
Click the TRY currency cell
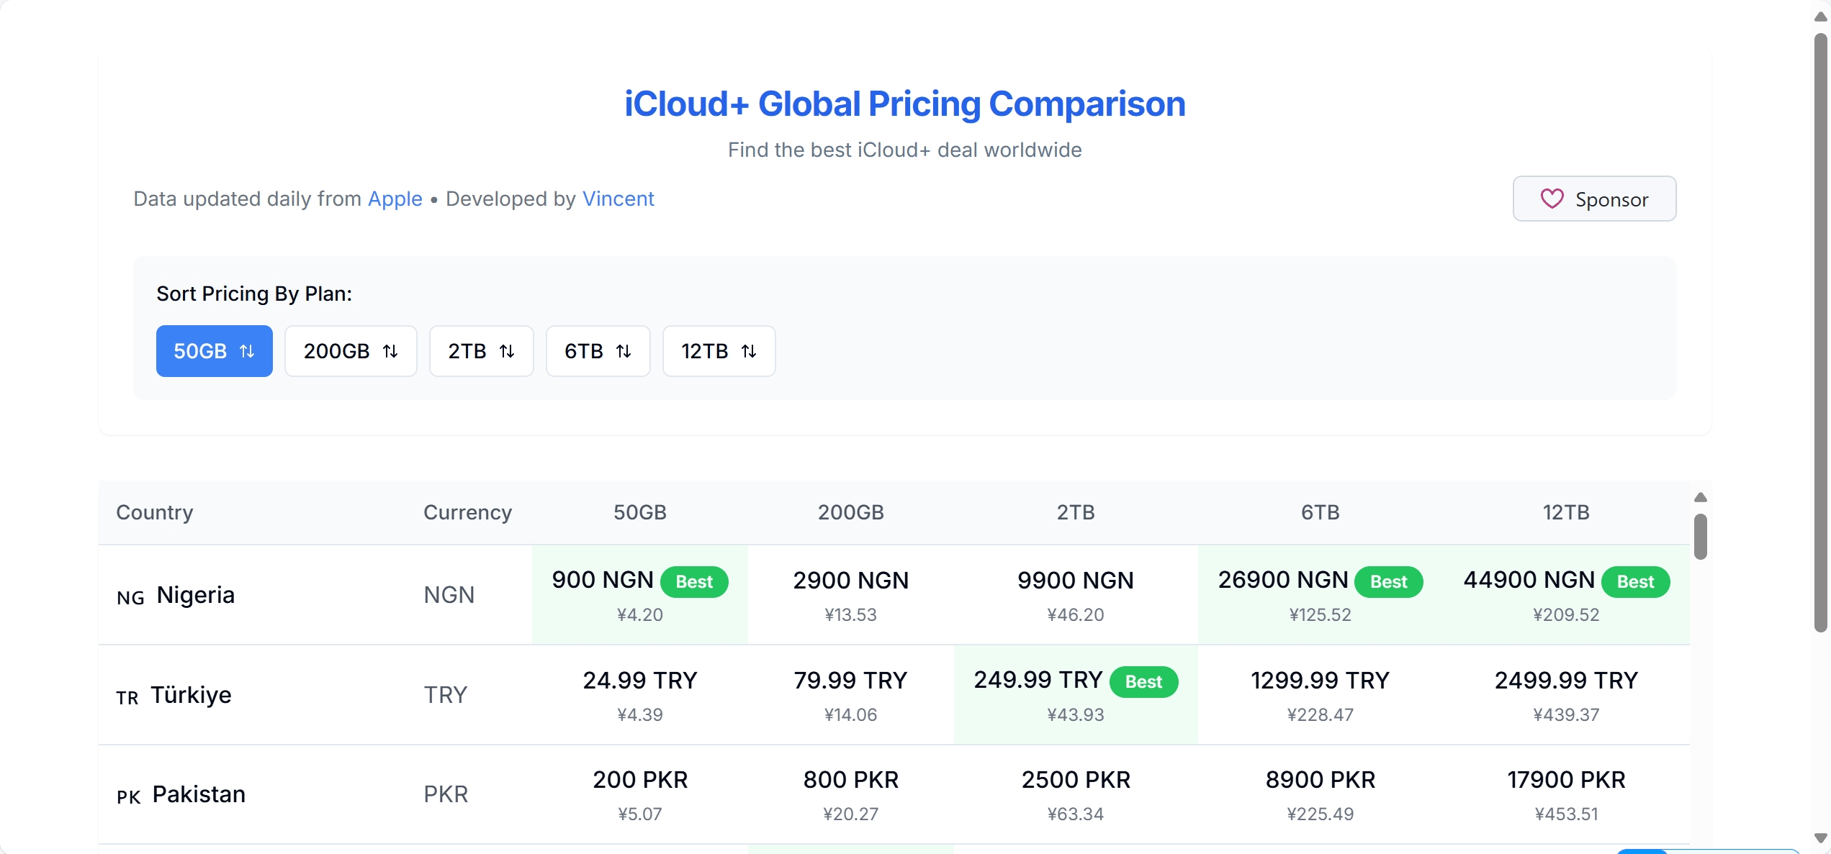pyautogui.click(x=445, y=695)
